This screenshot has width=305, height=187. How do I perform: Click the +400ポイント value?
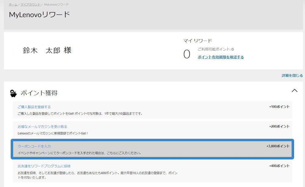coord(279,166)
